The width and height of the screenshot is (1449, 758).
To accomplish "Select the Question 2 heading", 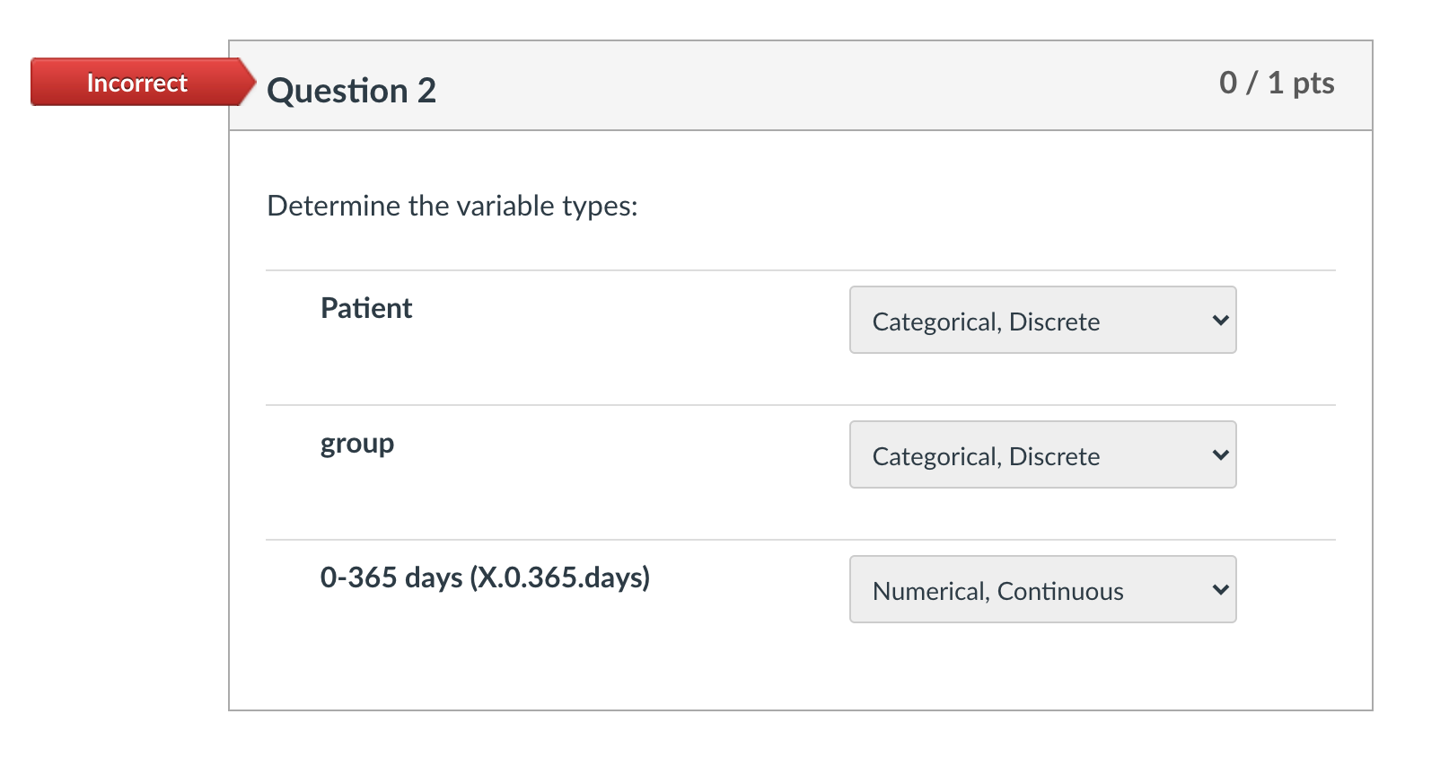I will point(351,91).
